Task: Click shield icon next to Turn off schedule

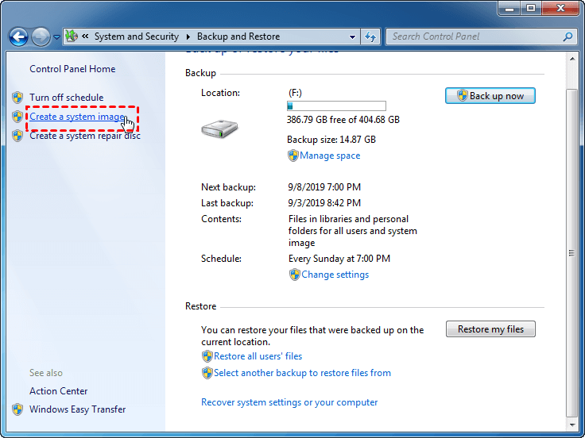Action: (x=18, y=98)
